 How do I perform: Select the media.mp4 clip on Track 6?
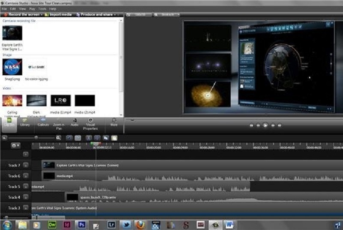[x=192, y=176]
